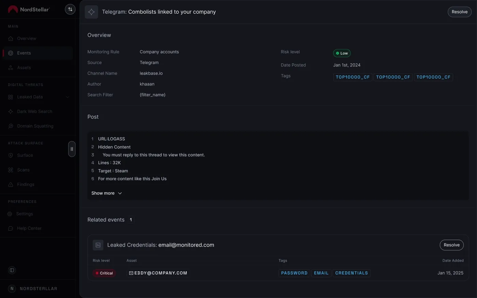Toggle sort order with the arrows icon
477x298 pixels.
[x=70, y=9]
